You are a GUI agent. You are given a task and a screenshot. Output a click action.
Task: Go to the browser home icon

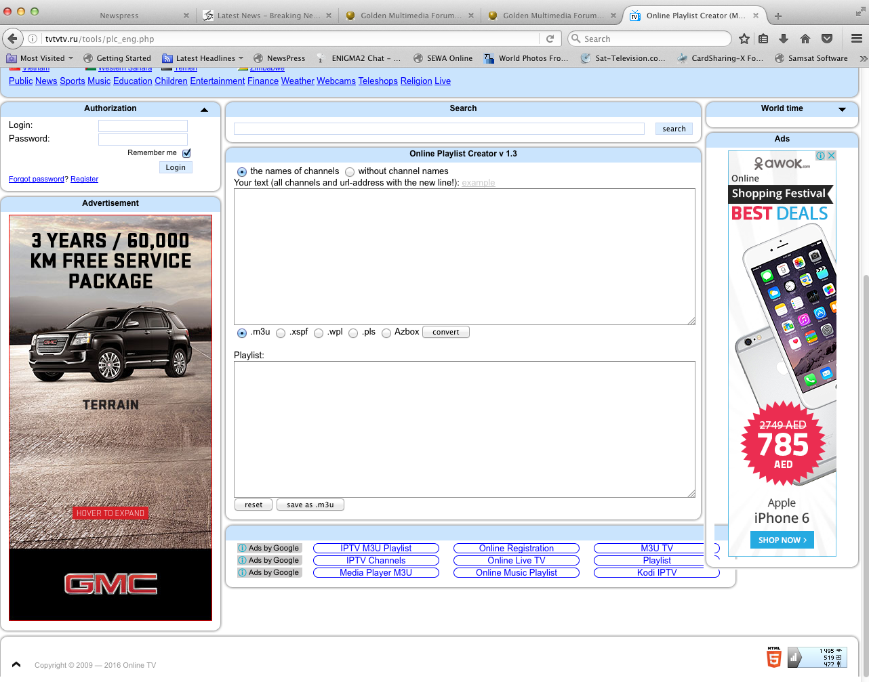point(805,39)
